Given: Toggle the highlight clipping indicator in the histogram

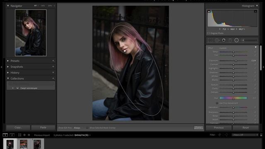Looking at the screenshot, I should (x=255, y=12).
